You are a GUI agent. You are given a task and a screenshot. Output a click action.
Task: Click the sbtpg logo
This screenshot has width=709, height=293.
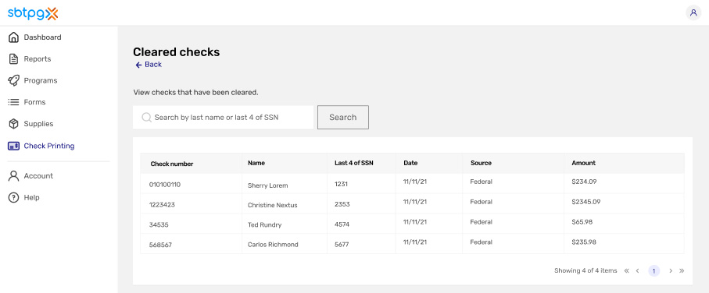point(33,13)
